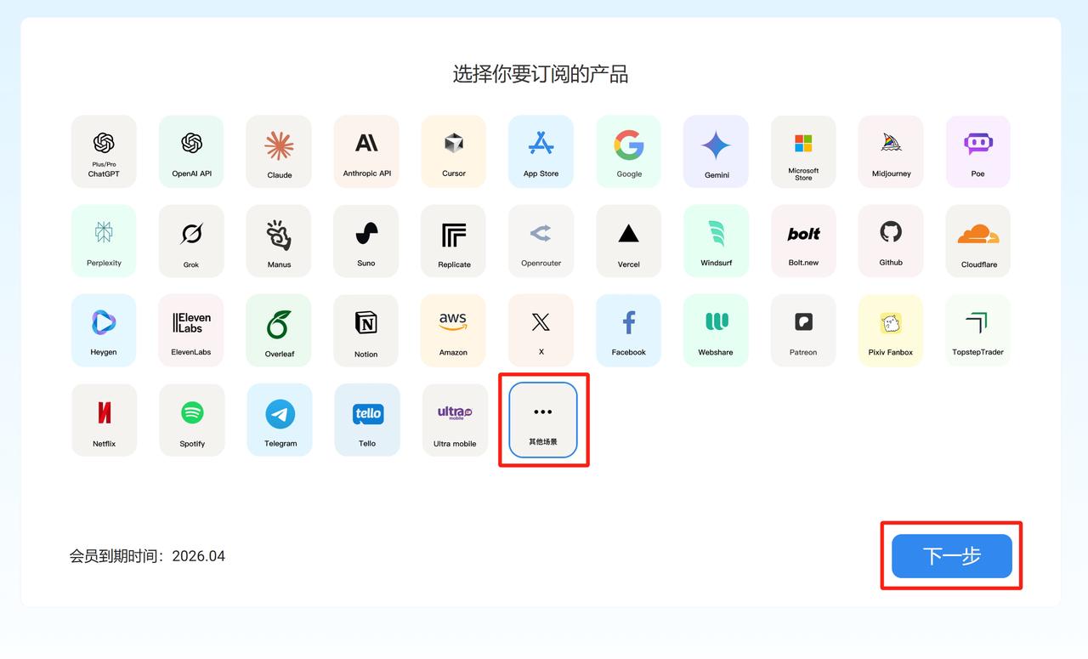Pick the ElevenLabs tile
1088x659 pixels.
191,331
